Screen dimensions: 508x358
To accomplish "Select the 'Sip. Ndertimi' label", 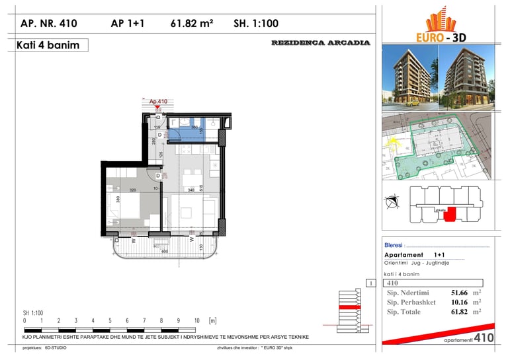I will (x=408, y=293).
